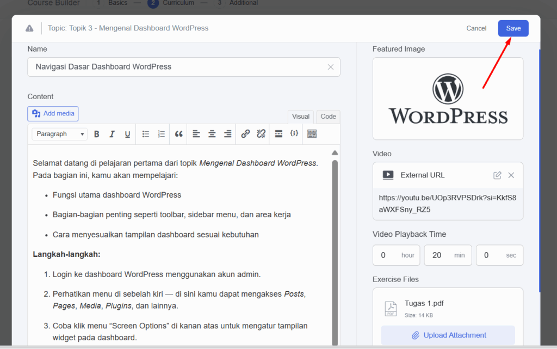
Task: Insert a numbered list
Action: pos(161,134)
